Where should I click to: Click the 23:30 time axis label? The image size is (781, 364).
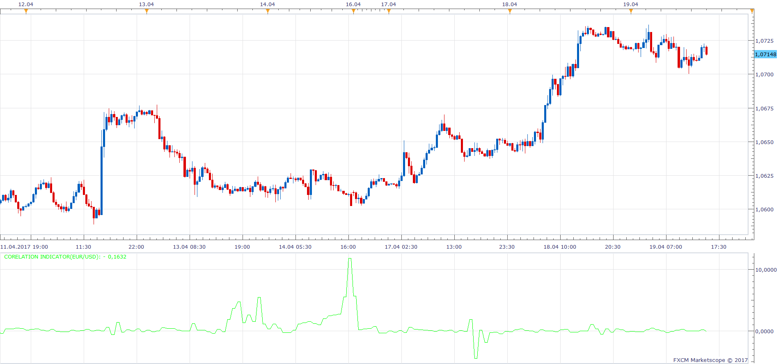point(507,247)
